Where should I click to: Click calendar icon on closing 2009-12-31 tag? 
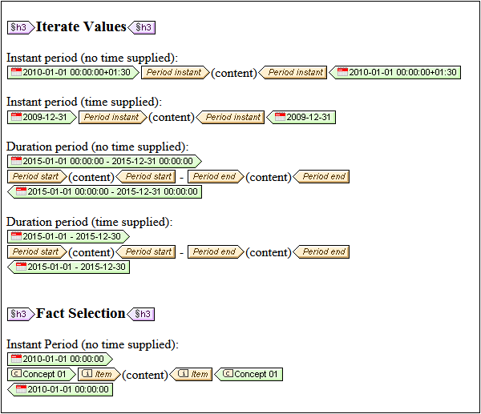[x=280, y=117]
